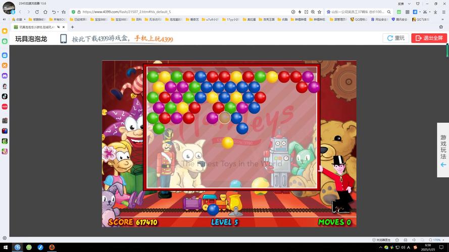Click the 重玩 replay button
The image size is (449, 252).
pyautogui.click(x=395, y=38)
